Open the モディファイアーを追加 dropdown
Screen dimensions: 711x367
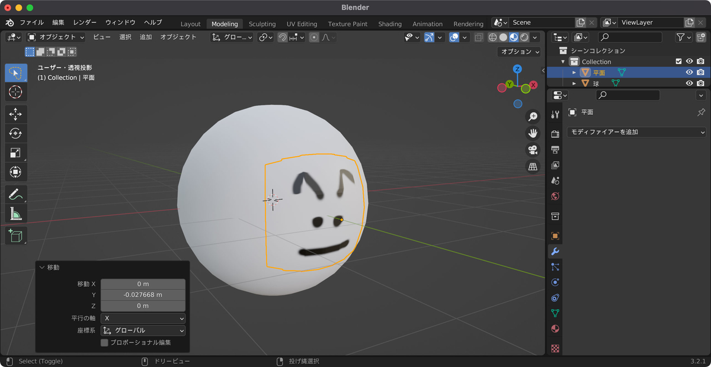coord(637,132)
